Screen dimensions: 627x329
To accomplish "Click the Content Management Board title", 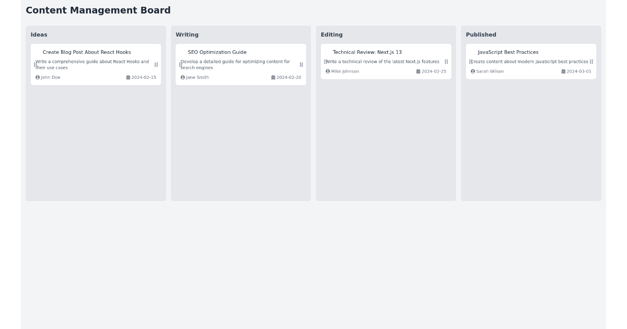I will 98,10.
